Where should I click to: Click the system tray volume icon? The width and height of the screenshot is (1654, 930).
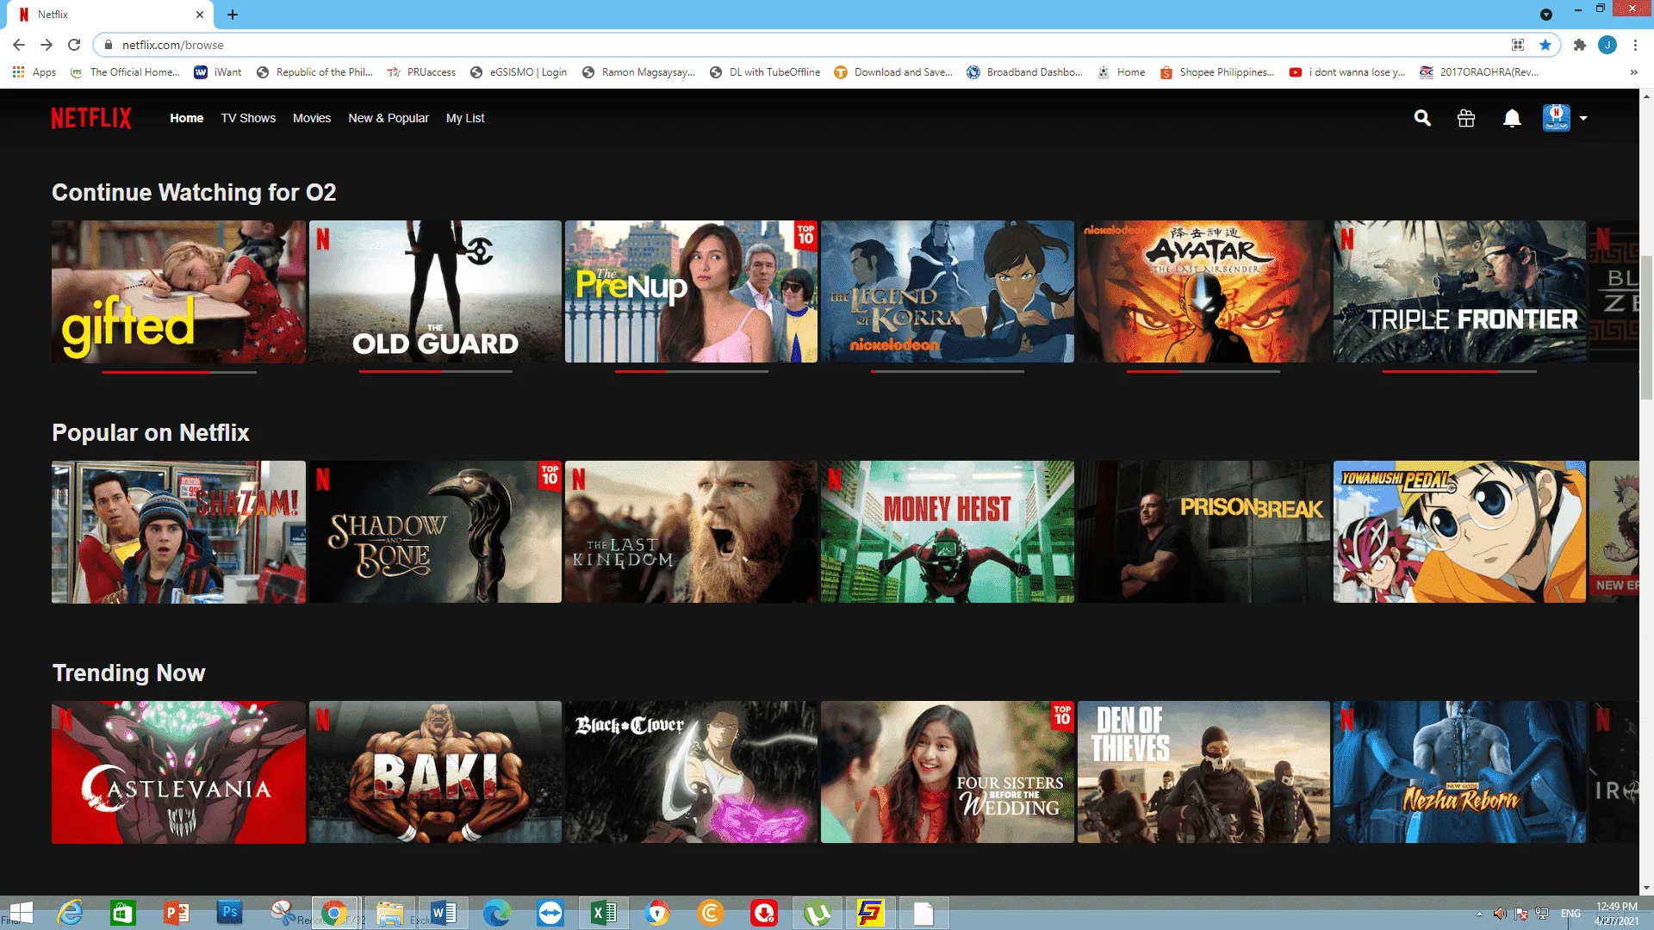[x=1500, y=914]
